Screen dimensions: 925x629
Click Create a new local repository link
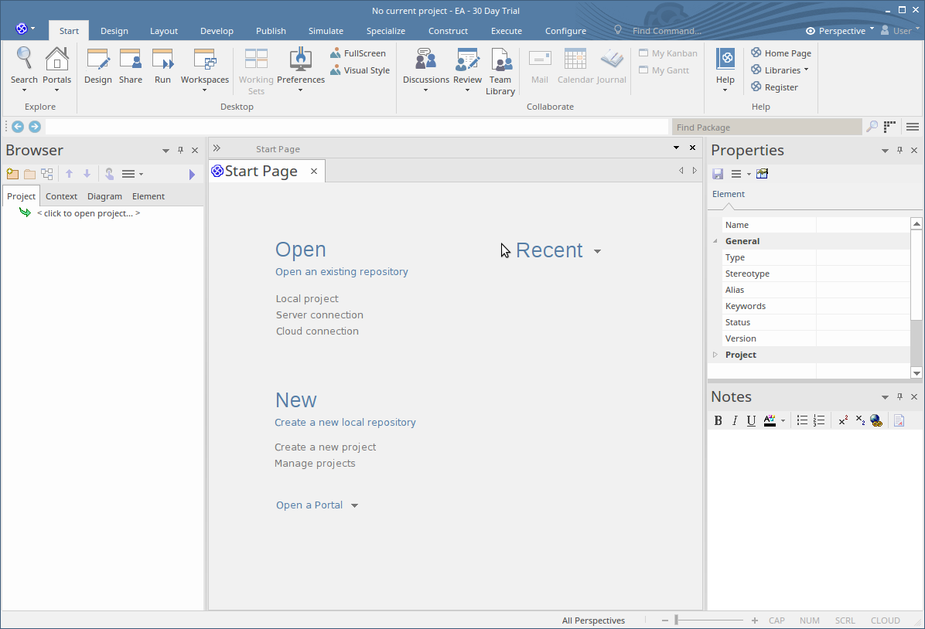[x=345, y=422]
